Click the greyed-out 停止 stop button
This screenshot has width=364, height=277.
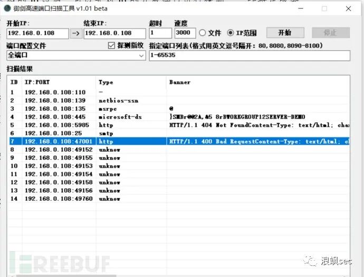(x=331, y=33)
